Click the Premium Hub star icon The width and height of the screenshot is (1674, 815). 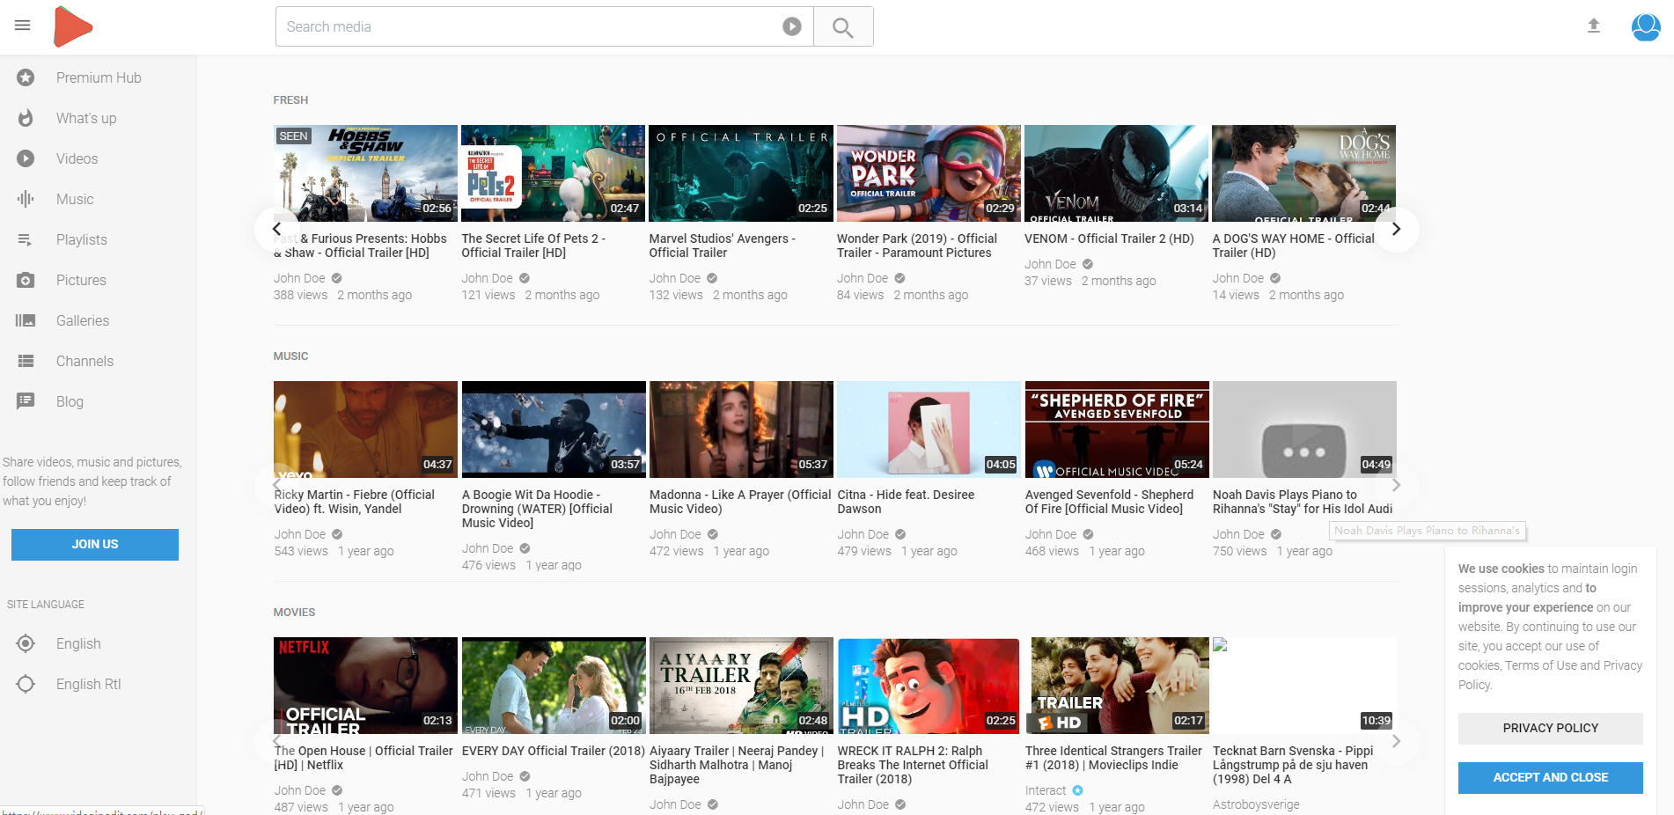26,77
